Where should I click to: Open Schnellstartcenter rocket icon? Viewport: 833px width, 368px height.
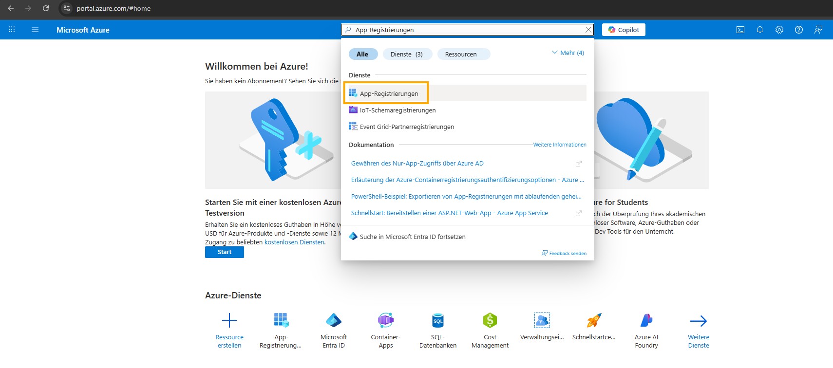(x=594, y=320)
